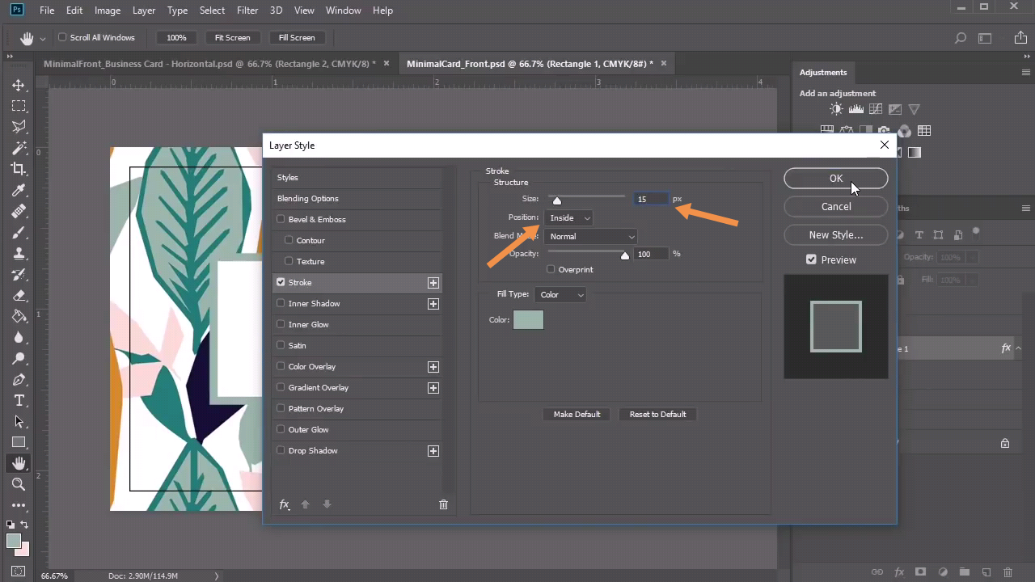Select the Horizontal Type tool
This screenshot has height=582, width=1035.
pos(18,400)
